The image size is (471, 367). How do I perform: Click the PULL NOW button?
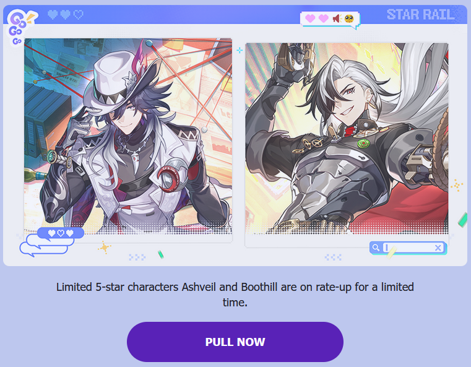pyautogui.click(x=235, y=342)
